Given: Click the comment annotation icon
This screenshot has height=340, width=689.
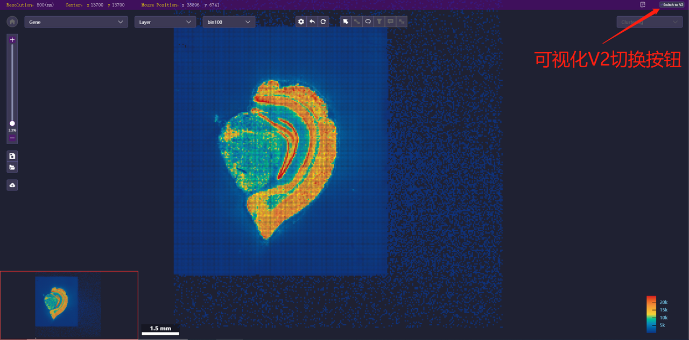Looking at the screenshot, I should pyautogui.click(x=390, y=22).
